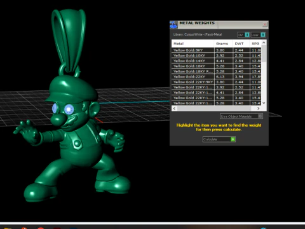Click the Metal Weights flask icon

[173, 25]
